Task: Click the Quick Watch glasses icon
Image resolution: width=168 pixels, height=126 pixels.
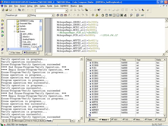Action: click(x=142, y=15)
